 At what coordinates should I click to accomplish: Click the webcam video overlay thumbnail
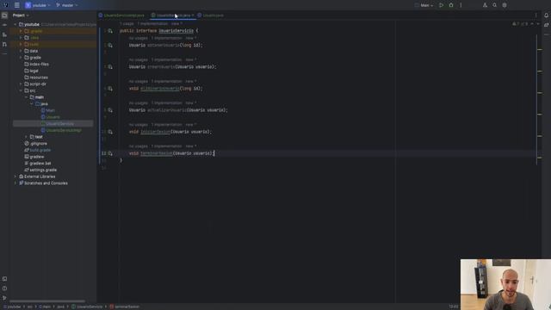point(505,285)
